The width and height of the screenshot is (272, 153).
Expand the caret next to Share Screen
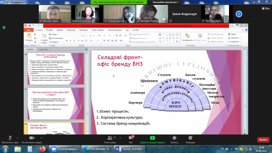(x=161, y=138)
